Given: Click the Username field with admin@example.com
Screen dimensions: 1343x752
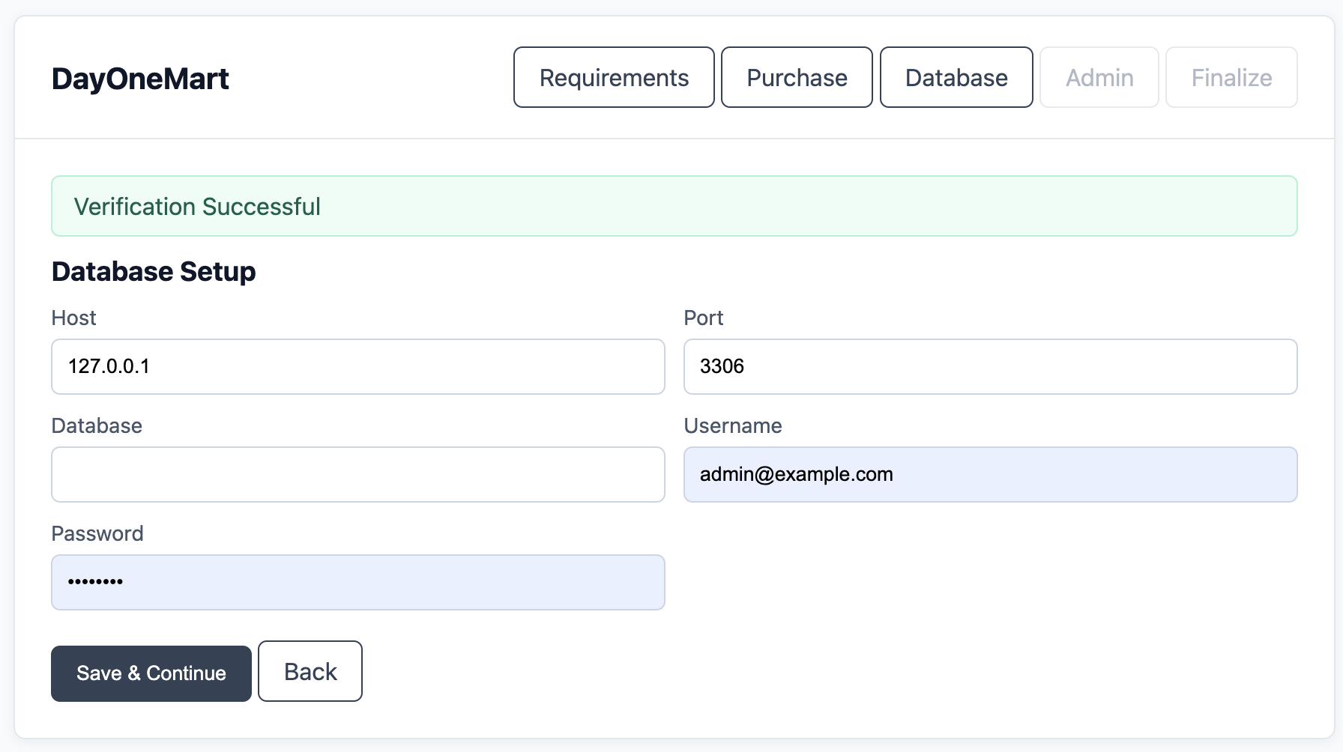Looking at the screenshot, I should pos(990,474).
